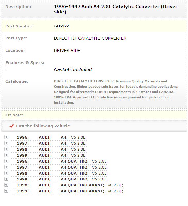This screenshot has height=206, width=188.
Task: Click the DRIVER SIDE location value
Action: [x=67, y=51]
